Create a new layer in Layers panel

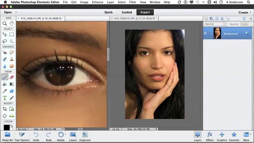click(x=206, y=19)
